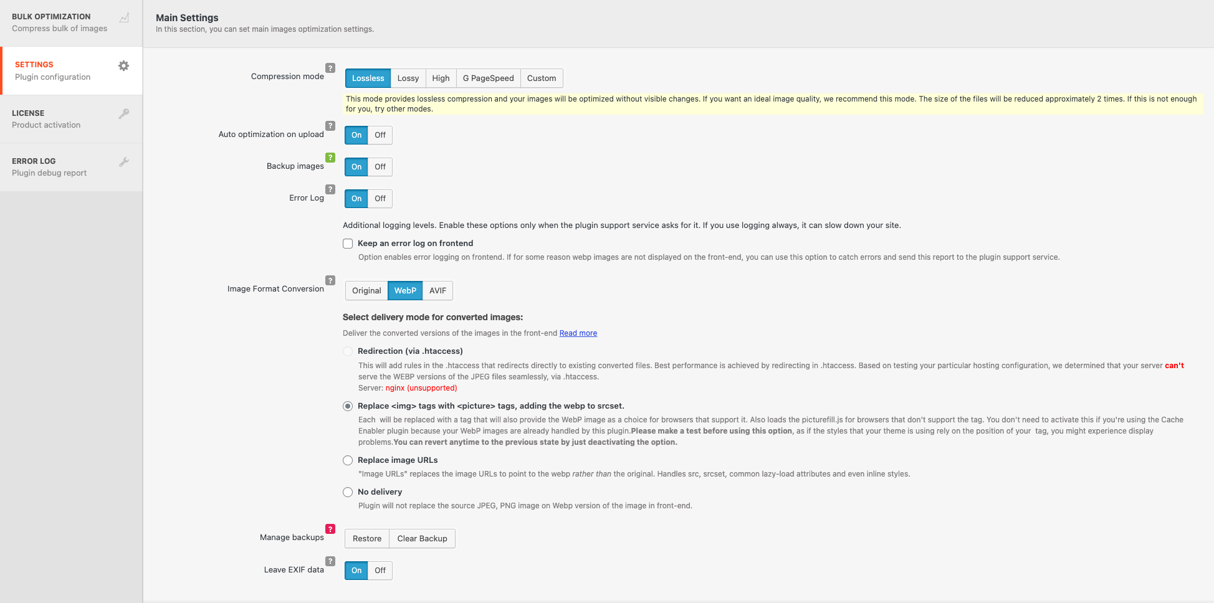
Task: Select Lossless compression mode
Action: pos(368,78)
